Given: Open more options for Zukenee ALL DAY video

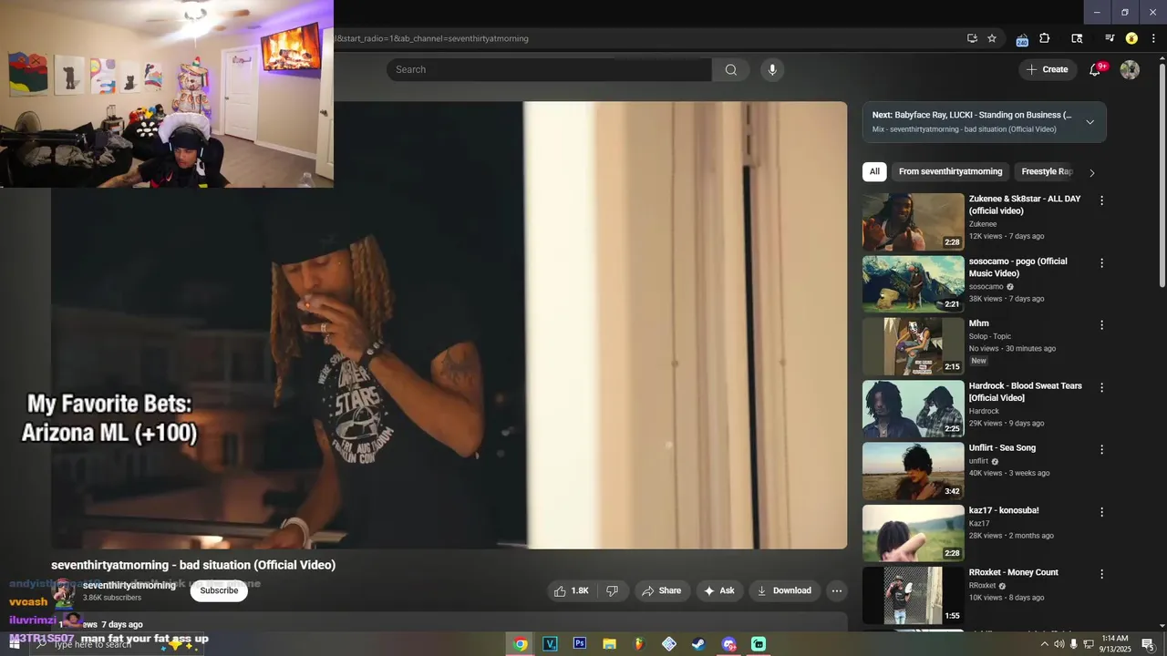Looking at the screenshot, I should point(1101,200).
